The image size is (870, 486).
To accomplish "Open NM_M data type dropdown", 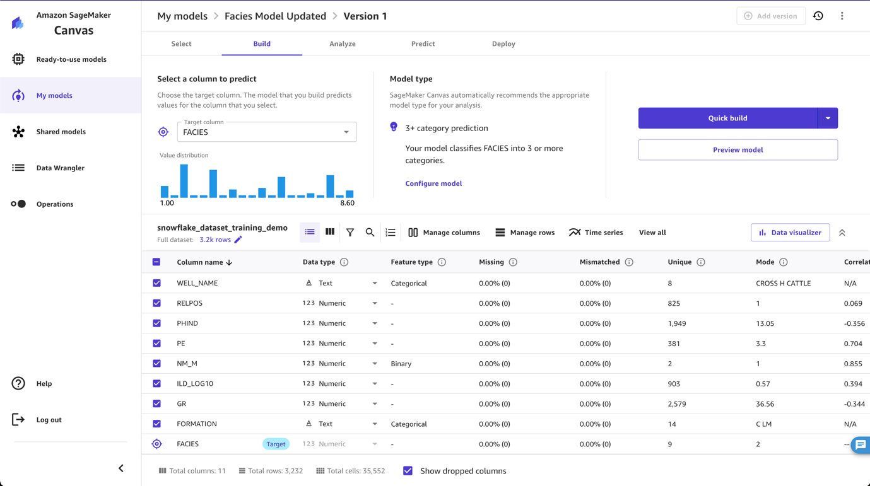I will point(375,364).
